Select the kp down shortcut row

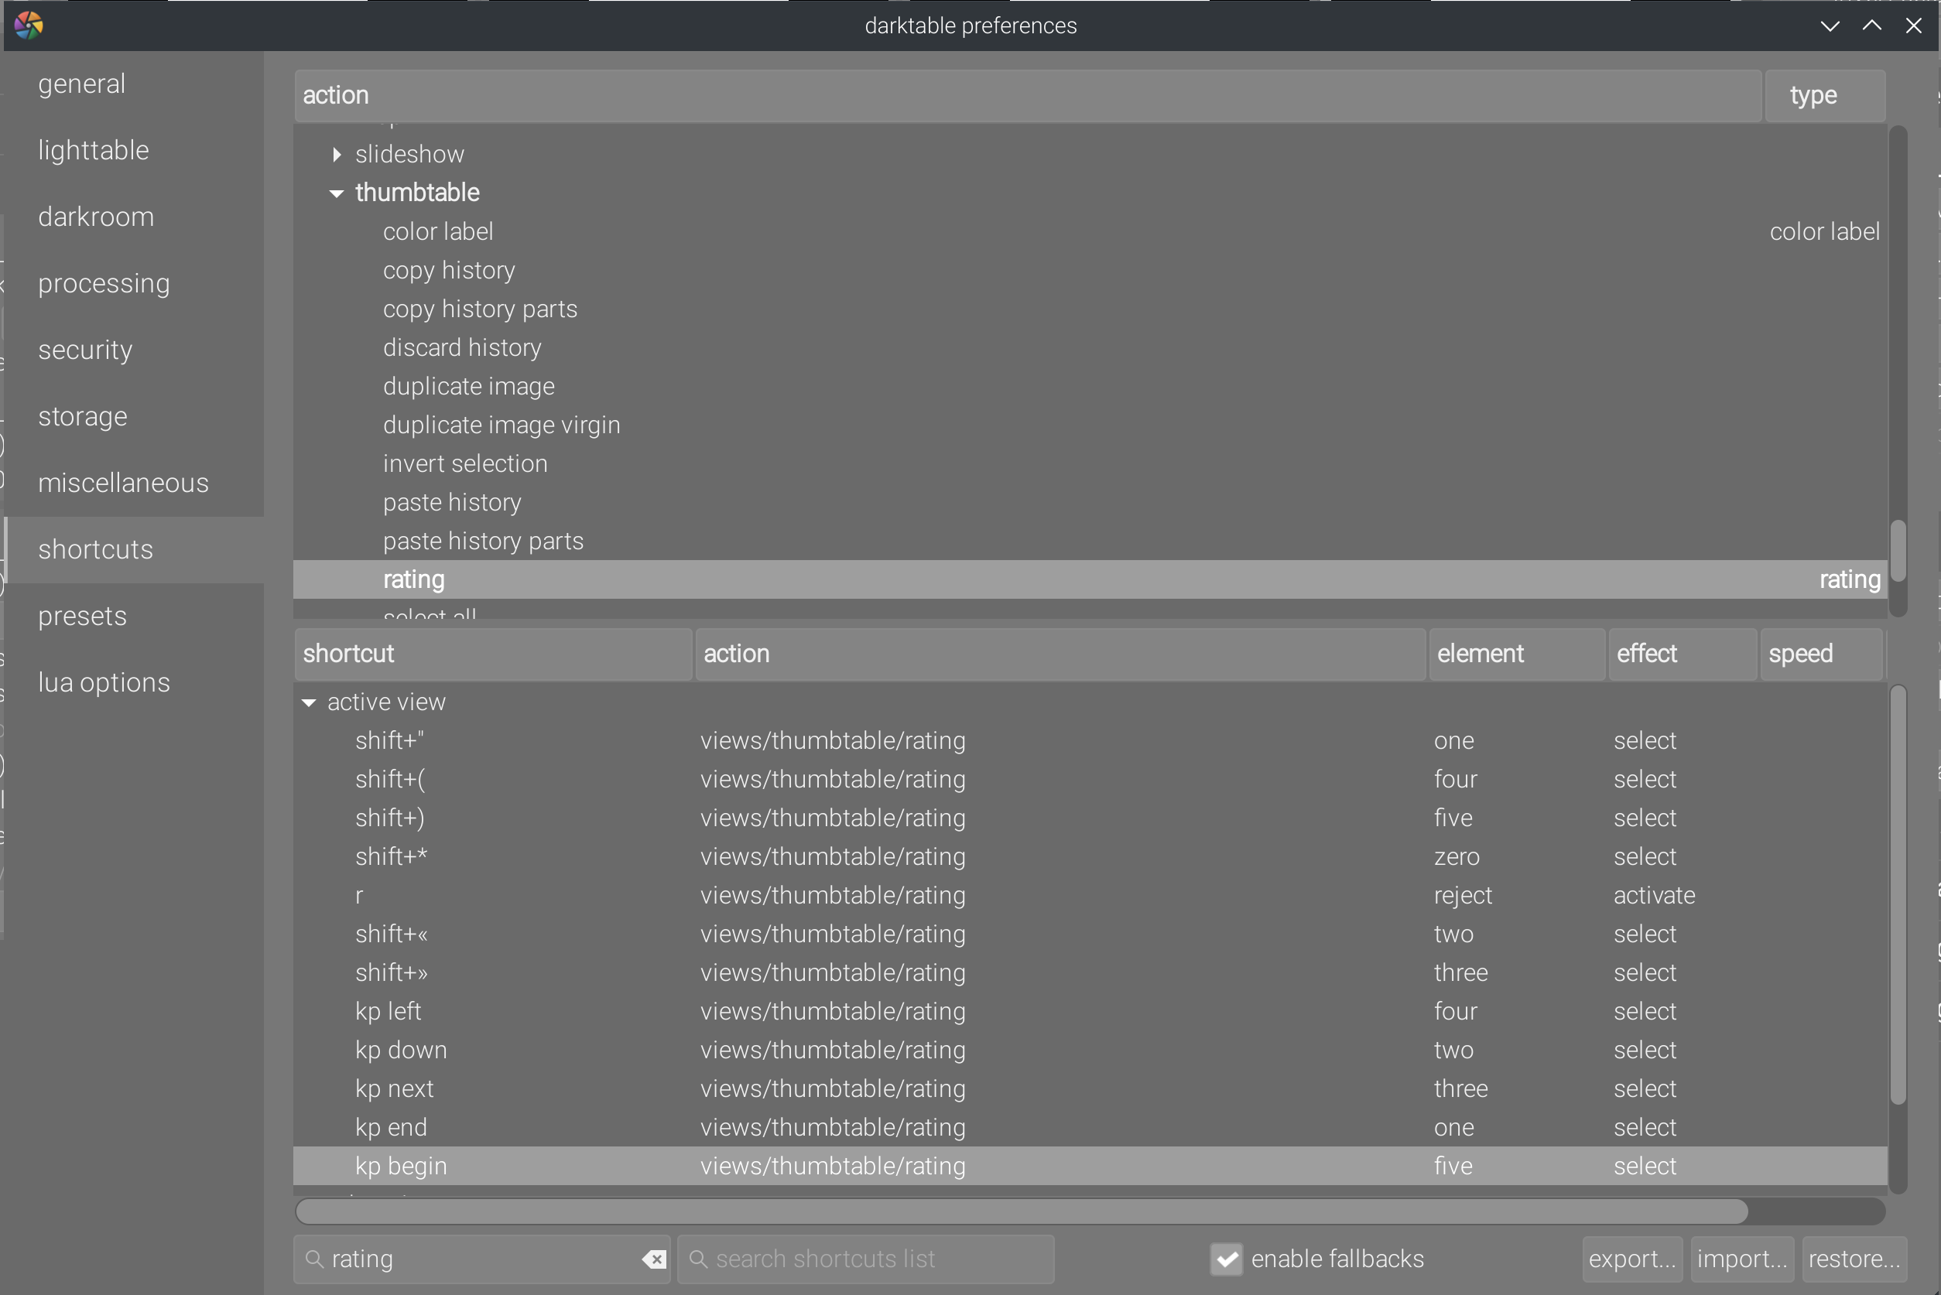tap(1090, 1051)
